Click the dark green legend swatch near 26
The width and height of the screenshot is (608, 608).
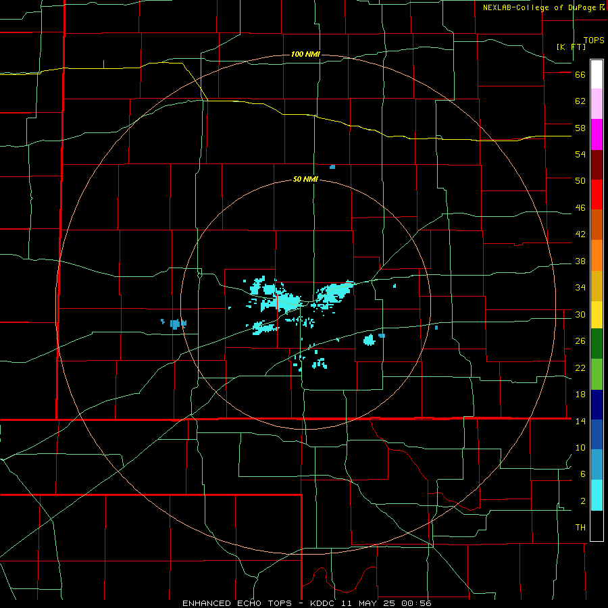(597, 344)
